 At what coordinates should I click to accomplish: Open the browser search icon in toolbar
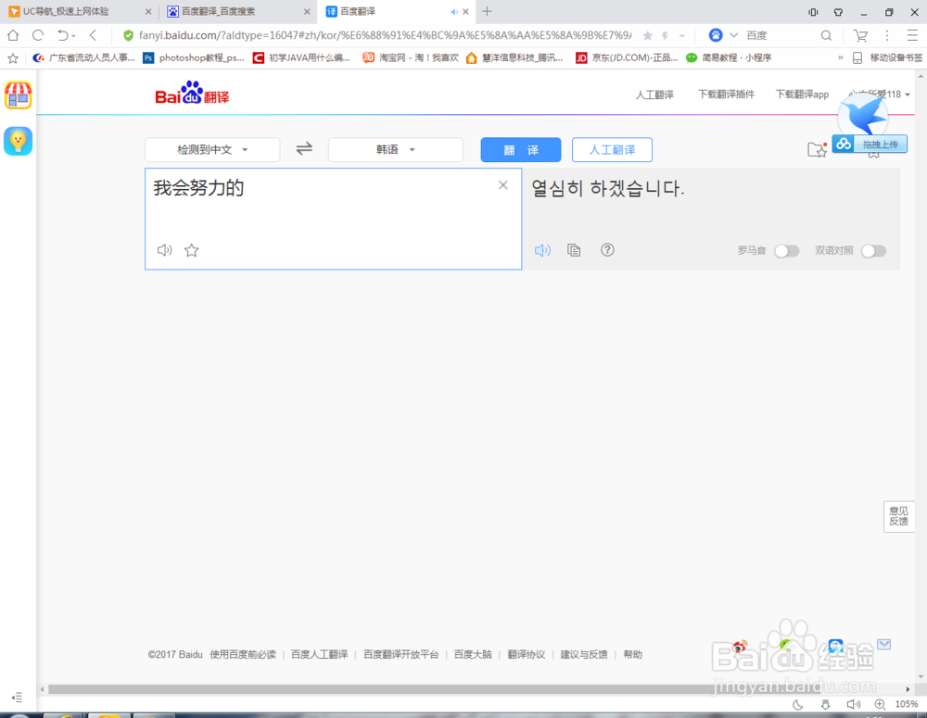pyautogui.click(x=825, y=33)
